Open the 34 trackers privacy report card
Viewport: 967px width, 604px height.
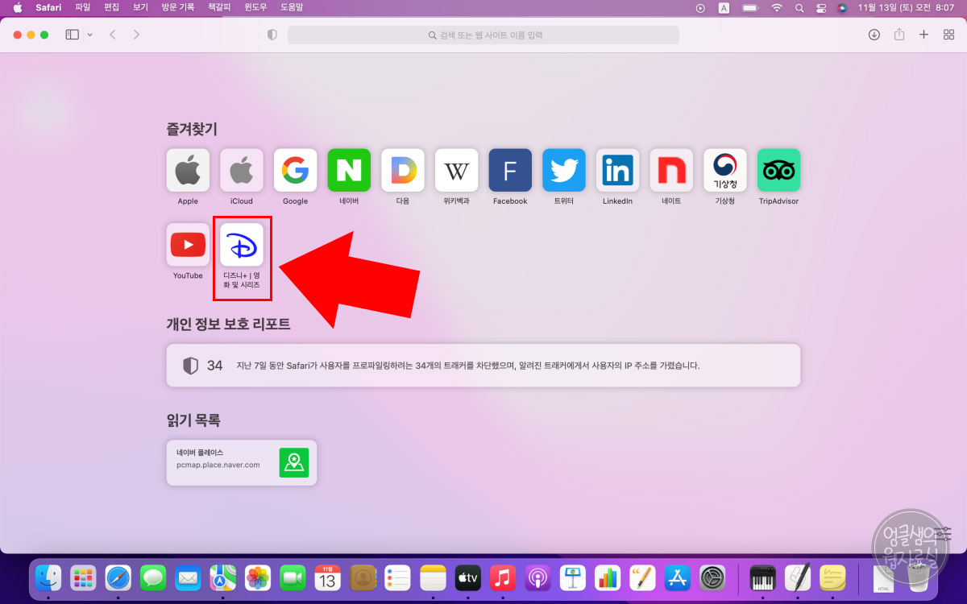(483, 366)
